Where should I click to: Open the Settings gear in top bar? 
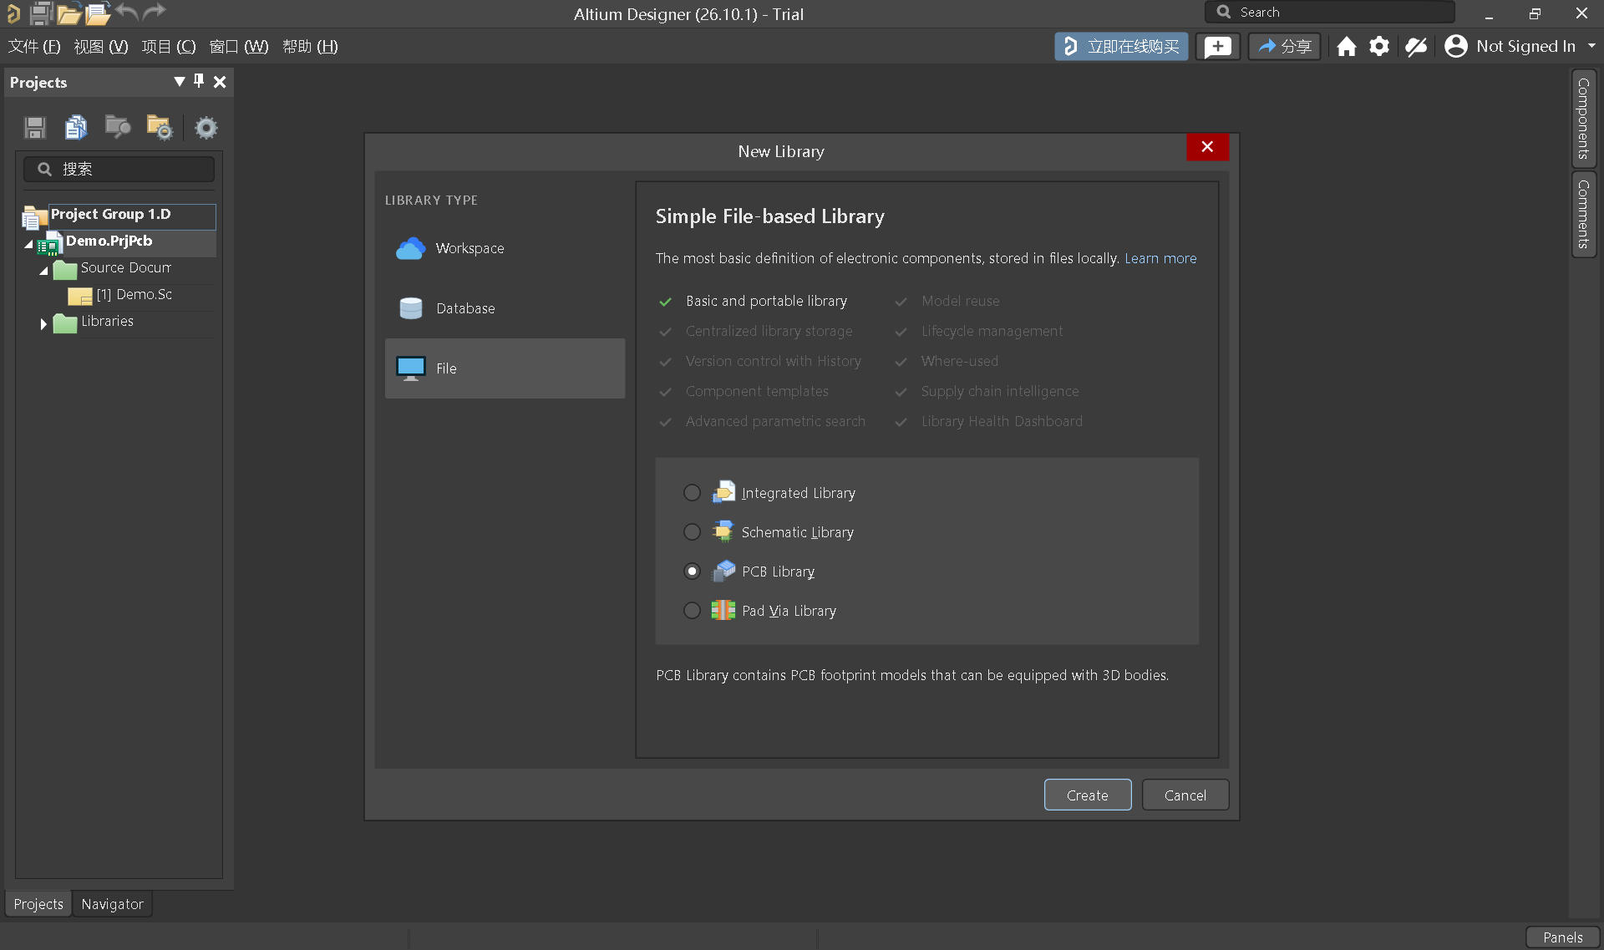[1379, 47]
